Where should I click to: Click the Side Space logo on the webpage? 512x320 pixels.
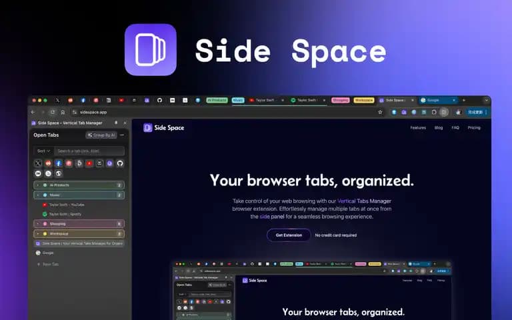[x=163, y=128]
